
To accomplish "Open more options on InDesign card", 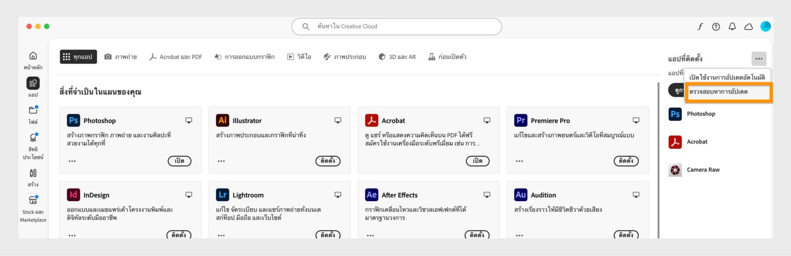I will tap(72, 235).
